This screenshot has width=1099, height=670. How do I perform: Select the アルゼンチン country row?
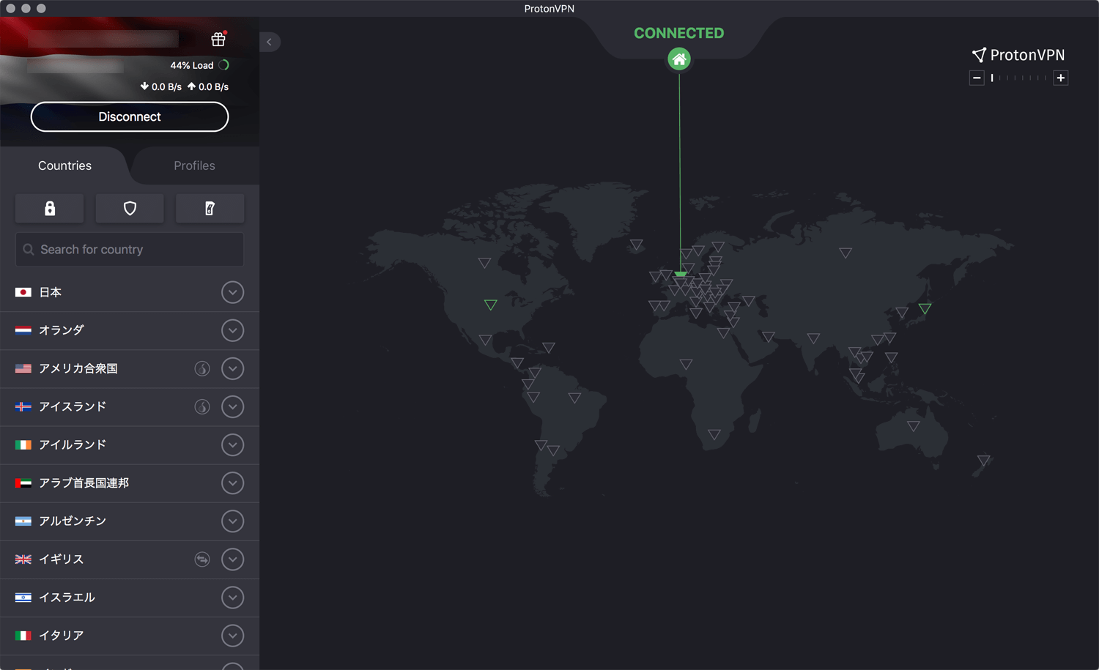[130, 521]
